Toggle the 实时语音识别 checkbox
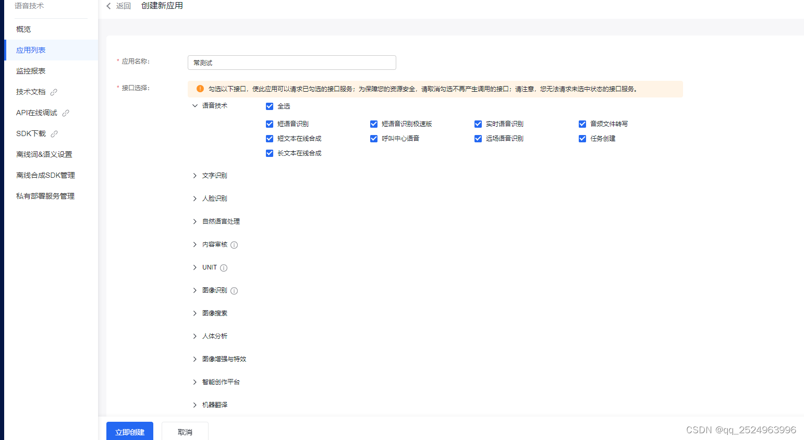The image size is (804, 440). click(x=478, y=124)
